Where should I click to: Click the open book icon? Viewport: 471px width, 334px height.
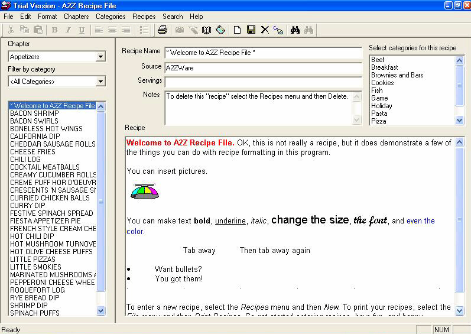207,30
